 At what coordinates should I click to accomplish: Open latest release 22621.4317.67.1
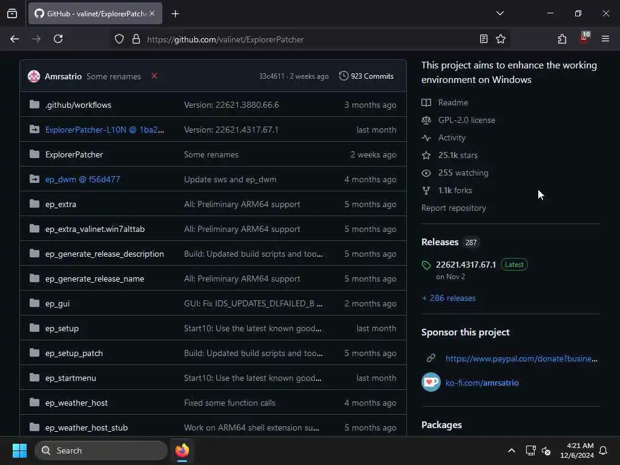[466, 265]
